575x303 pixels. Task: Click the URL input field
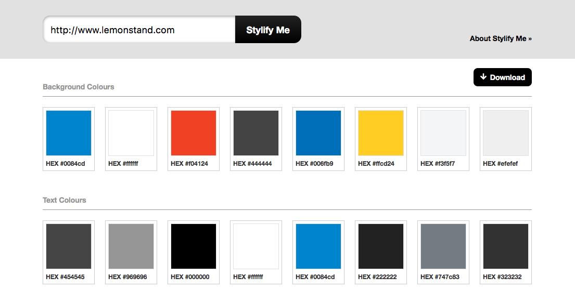pyautogui.click(x=139, y=30)
